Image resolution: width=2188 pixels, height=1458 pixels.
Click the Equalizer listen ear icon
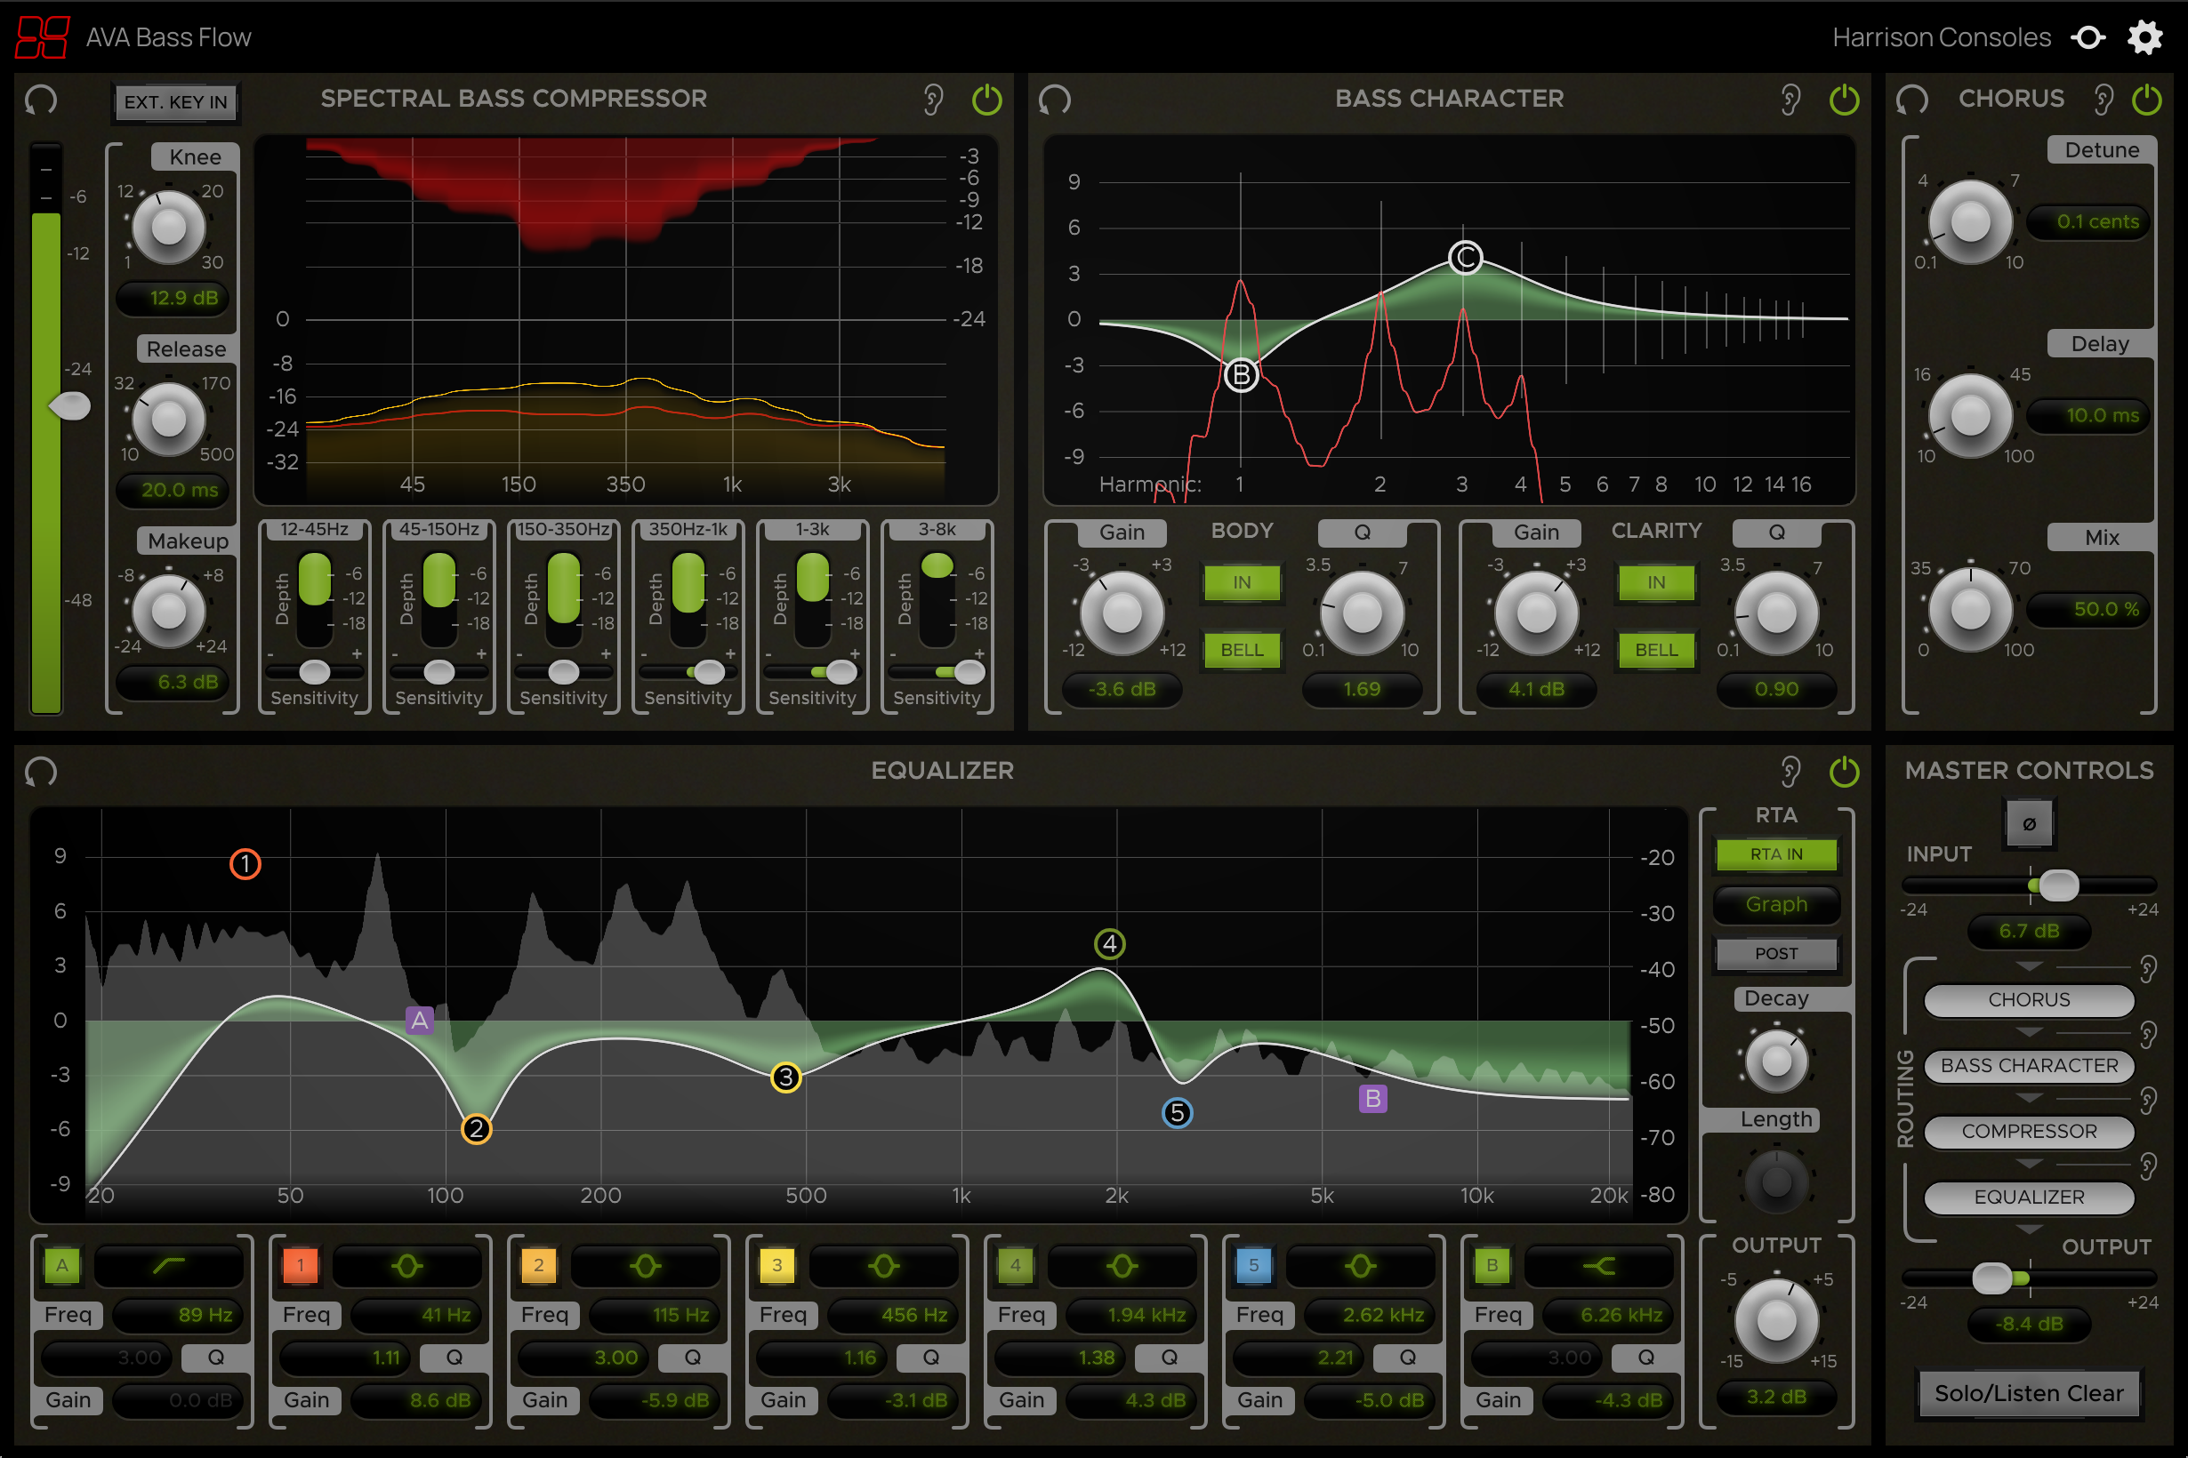click(1790, 772)
